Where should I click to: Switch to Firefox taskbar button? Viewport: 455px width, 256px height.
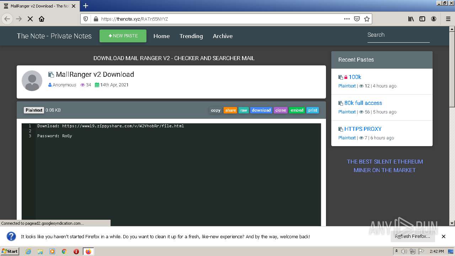click(x=88, y=251)
